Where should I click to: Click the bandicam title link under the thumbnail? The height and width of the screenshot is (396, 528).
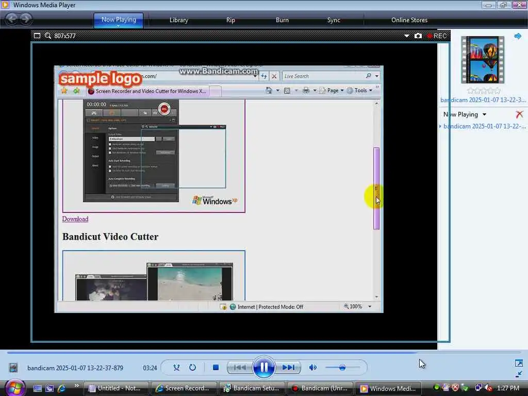[483, 100]
